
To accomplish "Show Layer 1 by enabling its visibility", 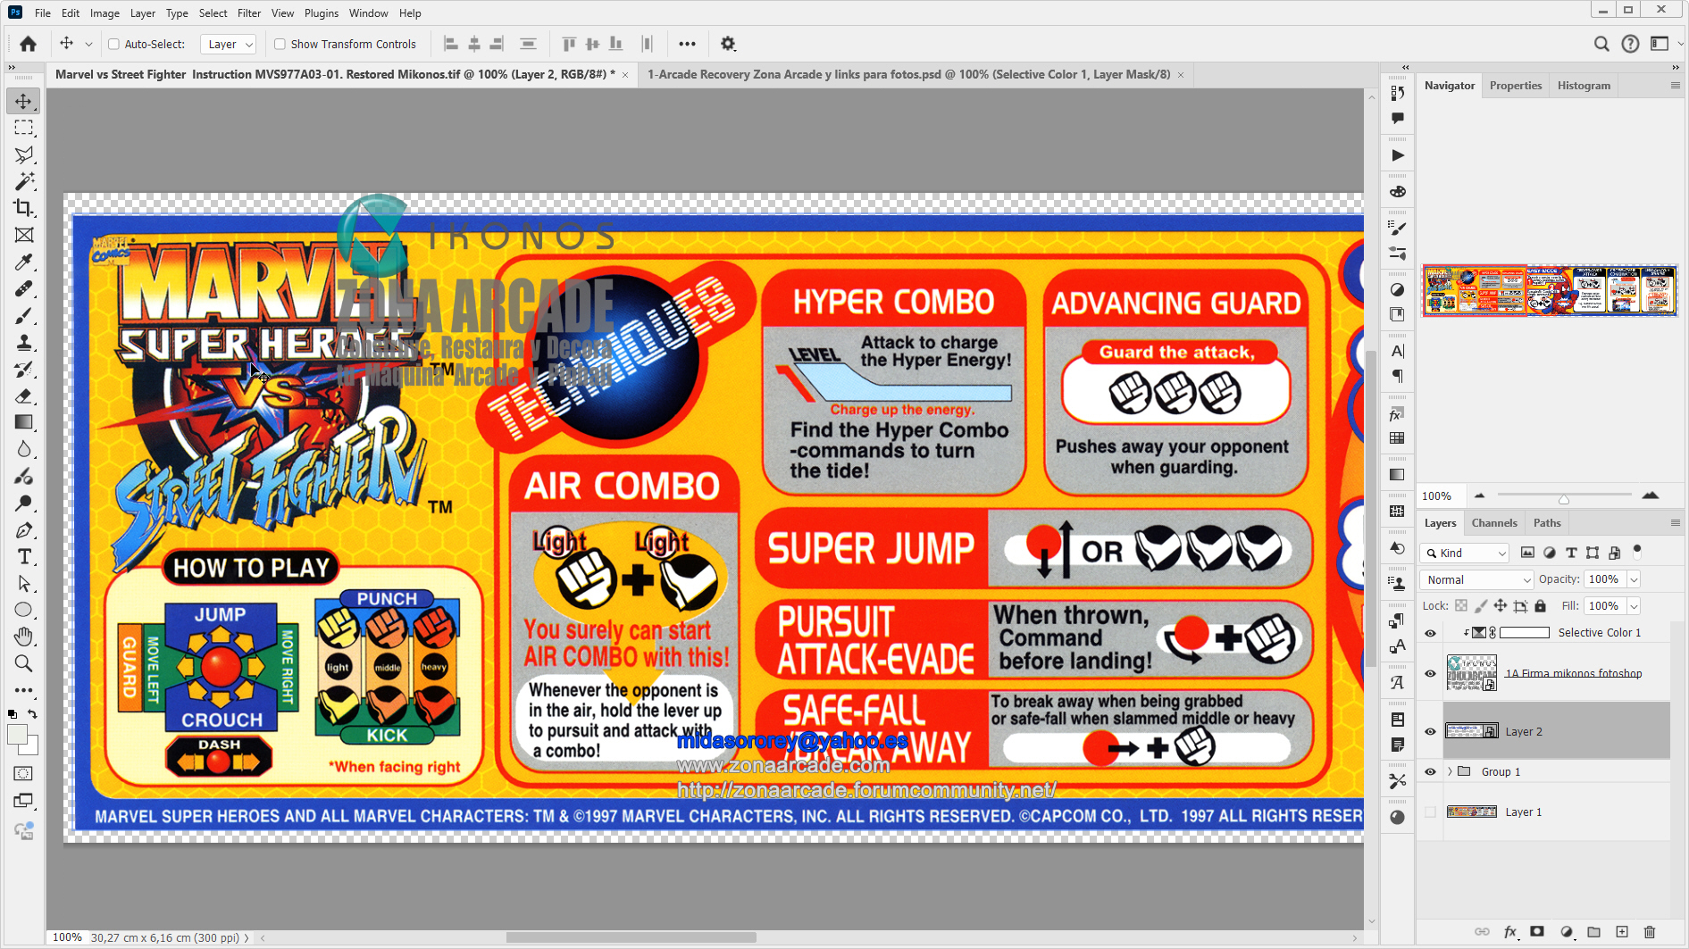I will click(1430, 812).
